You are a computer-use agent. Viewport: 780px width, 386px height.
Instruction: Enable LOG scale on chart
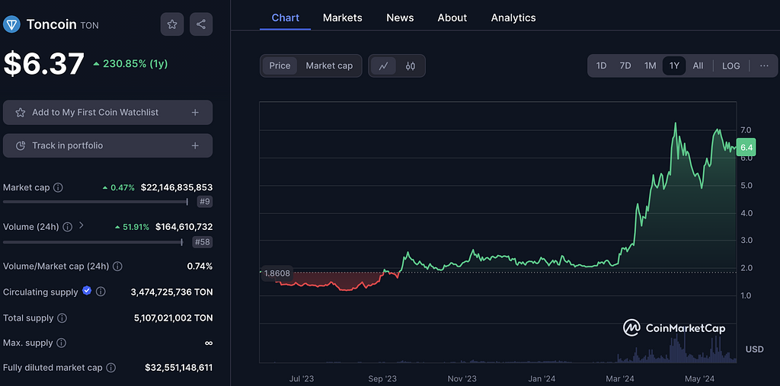pos(730,66)
